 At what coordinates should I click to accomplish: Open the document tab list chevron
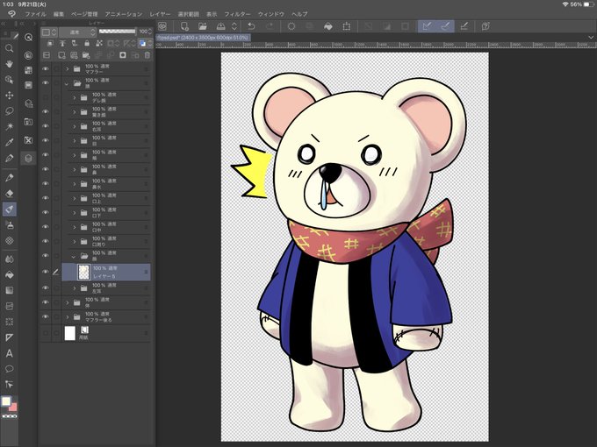[591, 38]
